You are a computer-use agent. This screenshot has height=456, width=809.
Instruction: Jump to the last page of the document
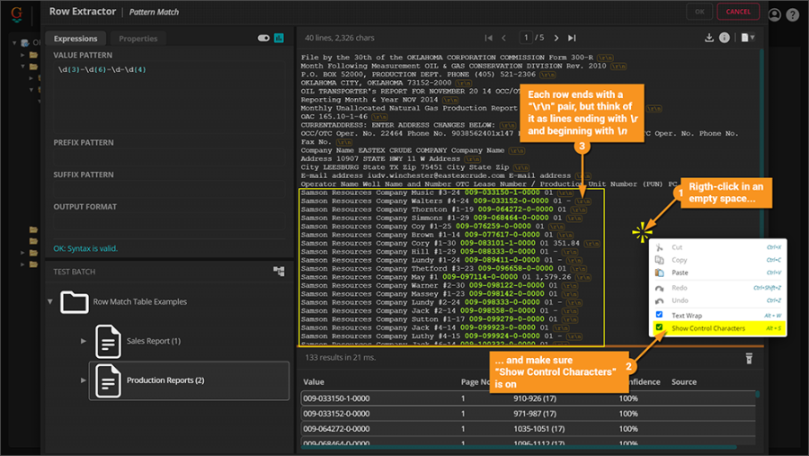coord(573,38)
